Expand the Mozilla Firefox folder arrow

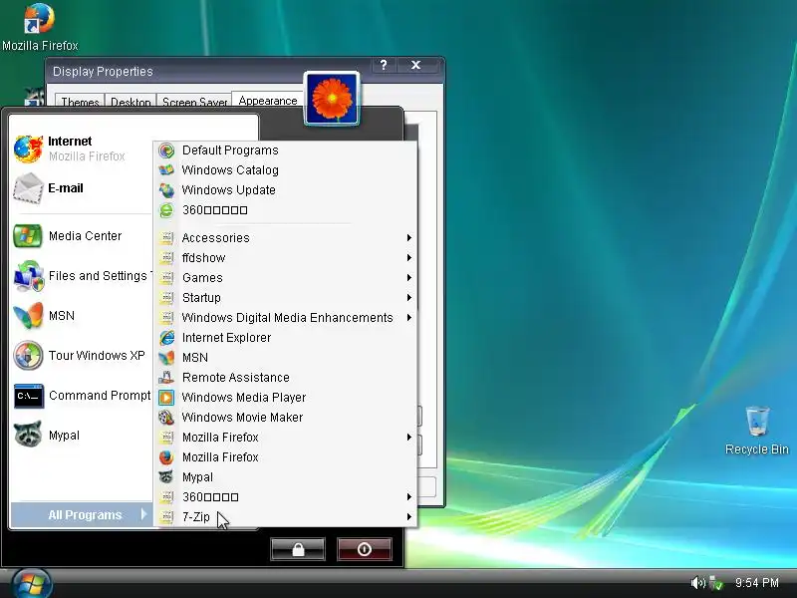[408, 437]
